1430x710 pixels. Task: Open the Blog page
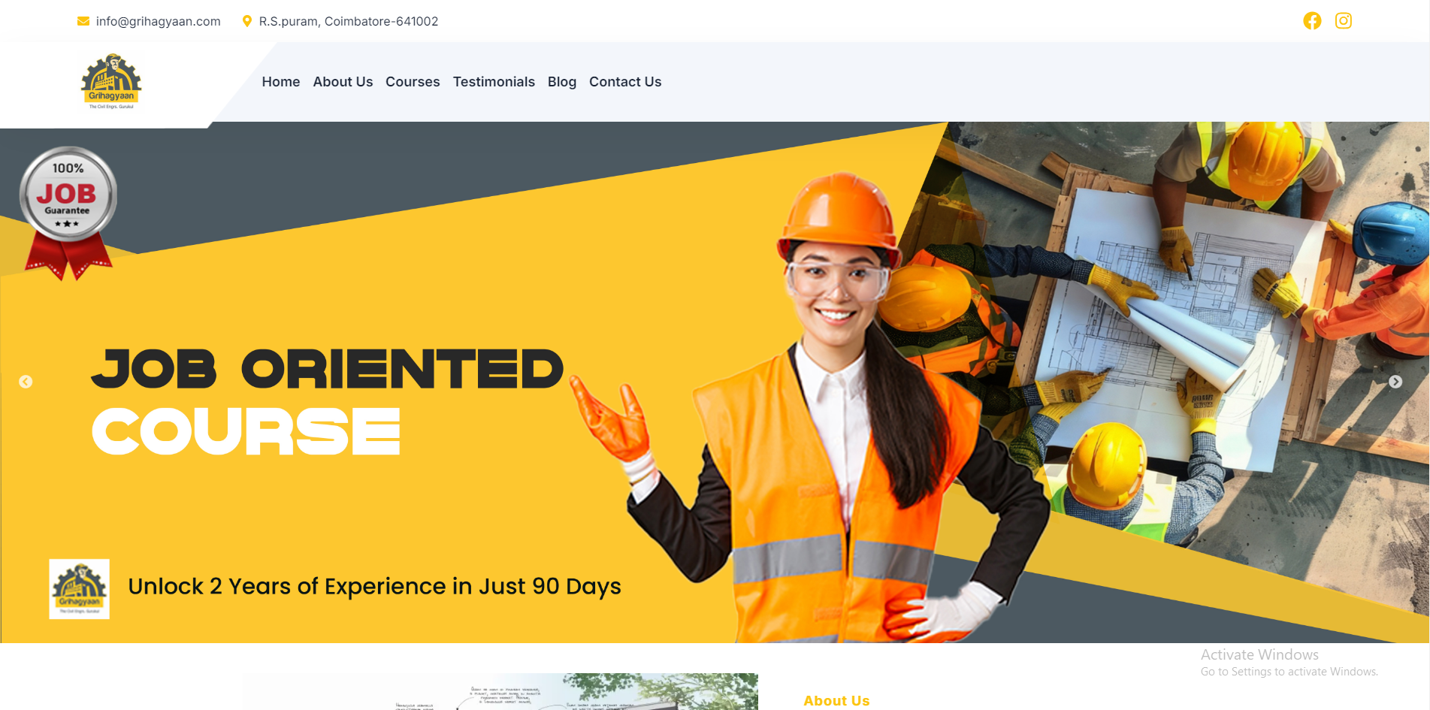562,82
